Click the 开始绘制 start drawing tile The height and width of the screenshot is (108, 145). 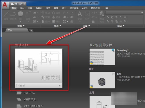(x=39, y=66)
